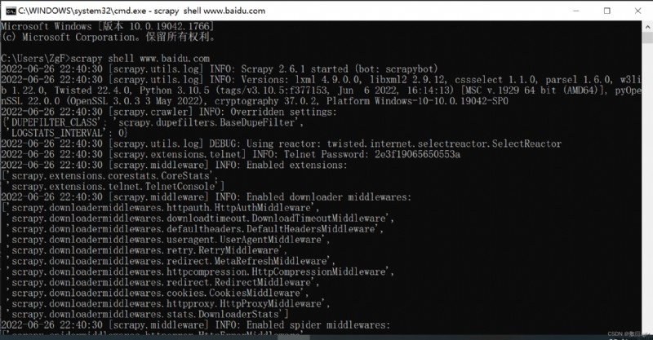Click the HttpAuthMiddleware entry

click(x=162, y=208)
